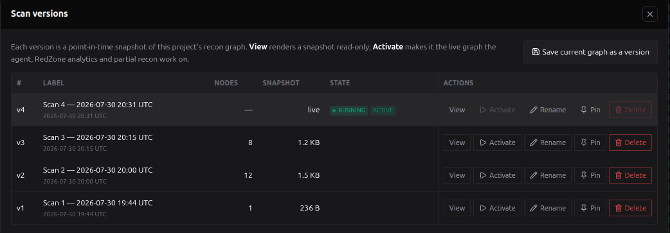Click play triangle icon in v3 row

point(484,142)
